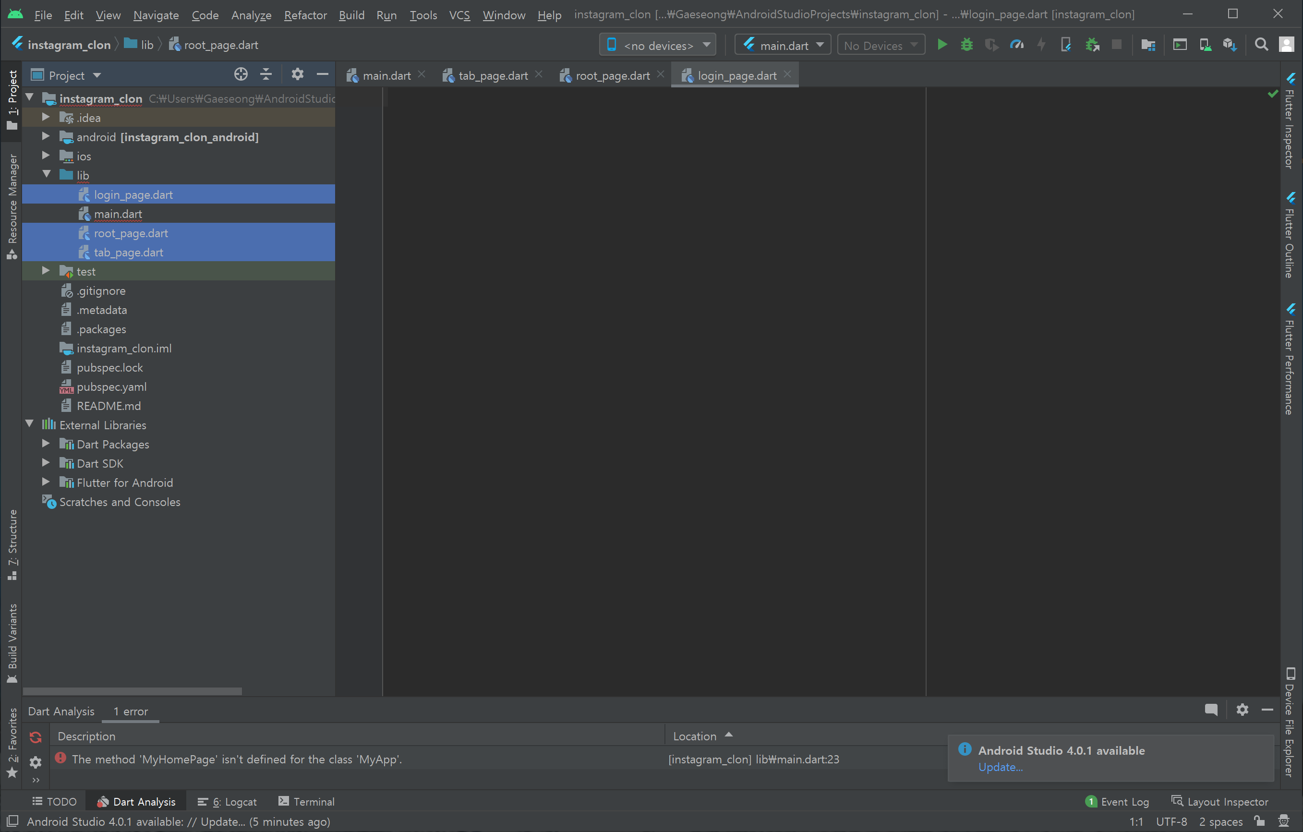Click the Update... link in notification
The height and width of the screenshot is (832, 1303).
click(x=1000, y=767)
